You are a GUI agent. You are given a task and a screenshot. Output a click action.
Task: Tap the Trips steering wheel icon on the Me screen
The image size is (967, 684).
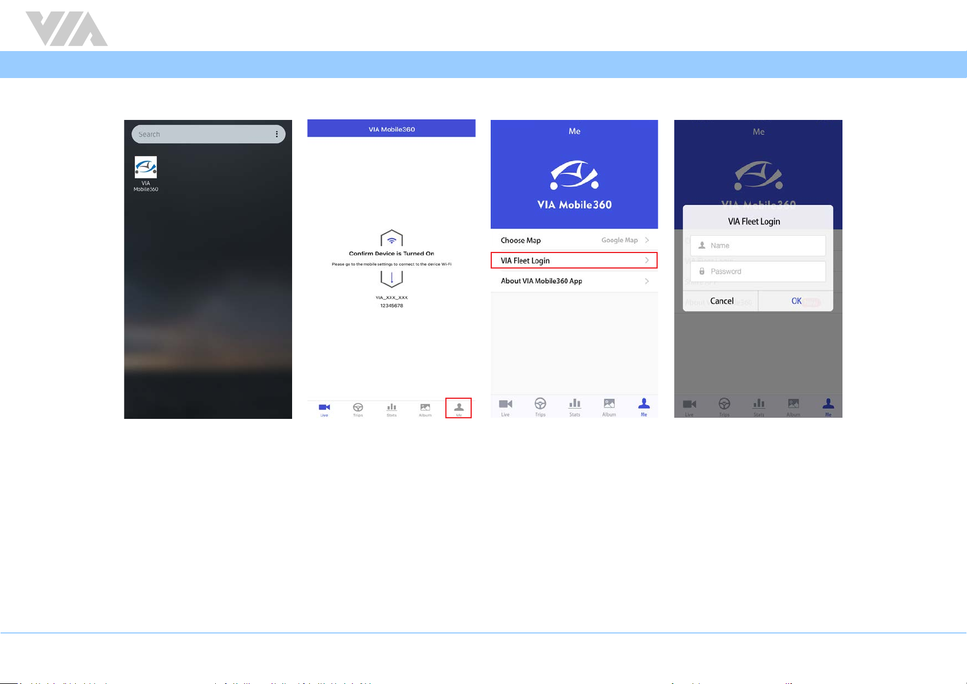point(540,403)
